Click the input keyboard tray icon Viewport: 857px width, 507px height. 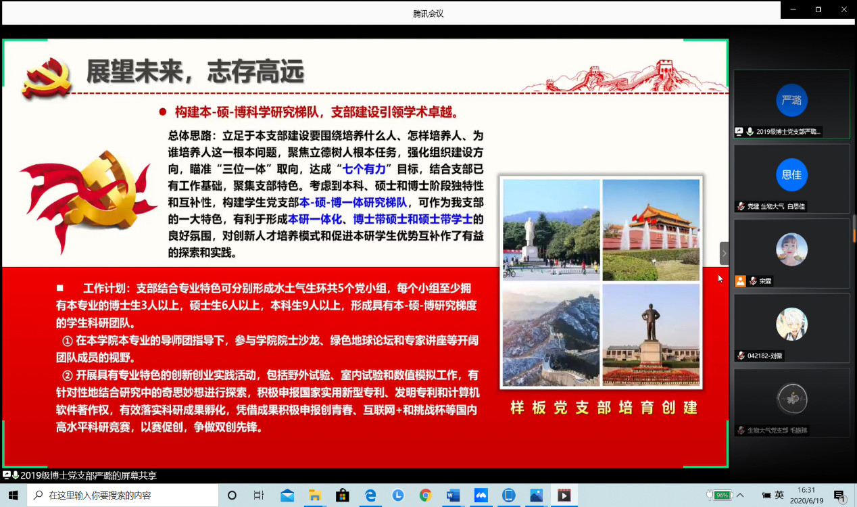click(x=766, y=496)
